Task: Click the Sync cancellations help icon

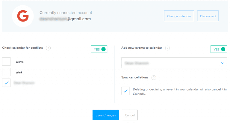Action: [x=154, y=78]
